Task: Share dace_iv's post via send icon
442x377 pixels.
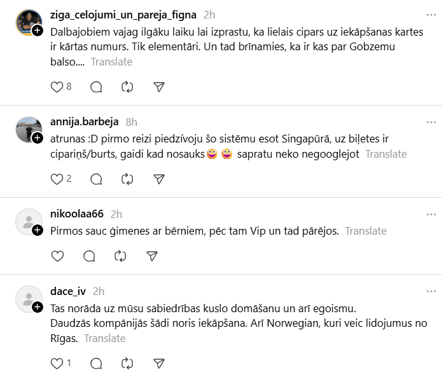Action: [159, 363]
